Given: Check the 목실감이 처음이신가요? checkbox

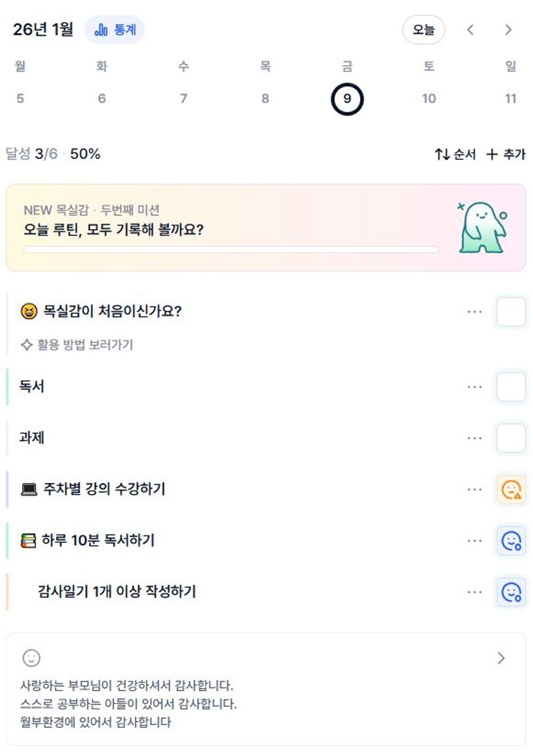Looking at the screenshot, I should coord(511,312).
